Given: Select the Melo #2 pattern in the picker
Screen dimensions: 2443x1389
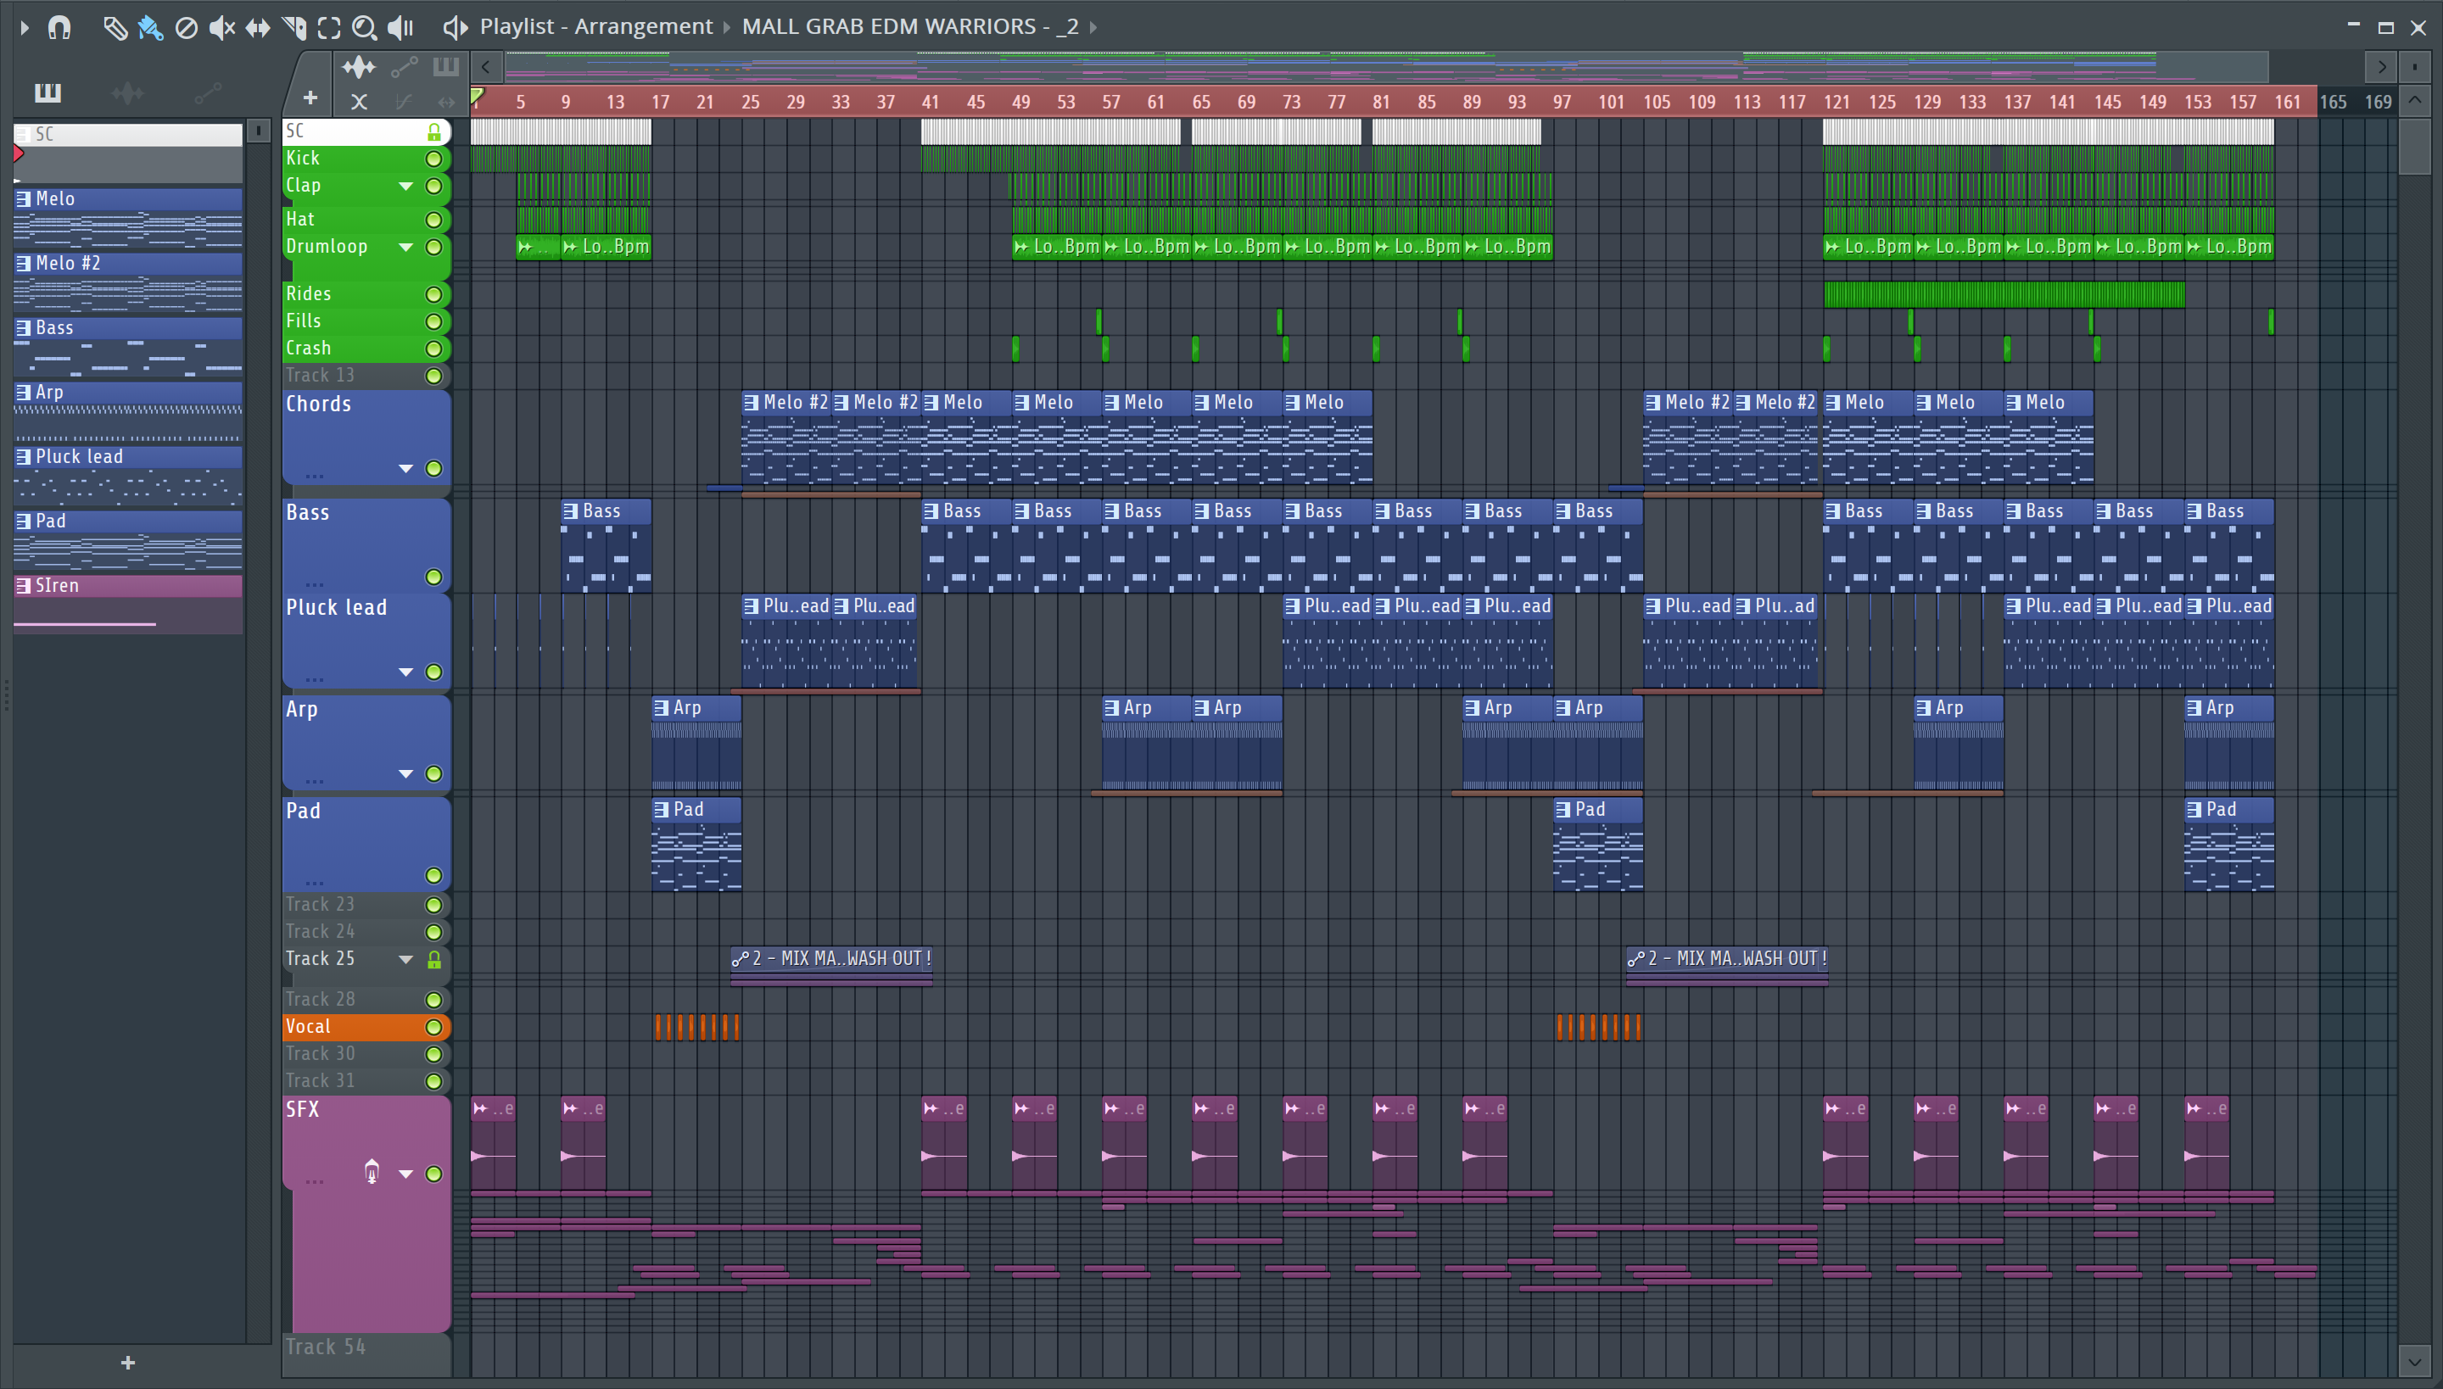Looking at the screenshot, I should coord(128,282).
